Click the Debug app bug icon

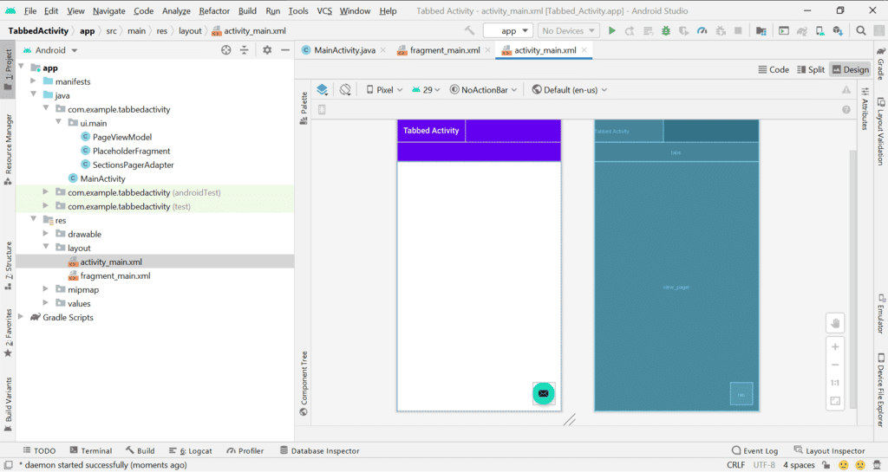tap(666, 30)
